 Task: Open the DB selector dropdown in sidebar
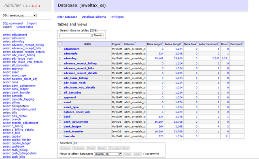click(23, 15)
